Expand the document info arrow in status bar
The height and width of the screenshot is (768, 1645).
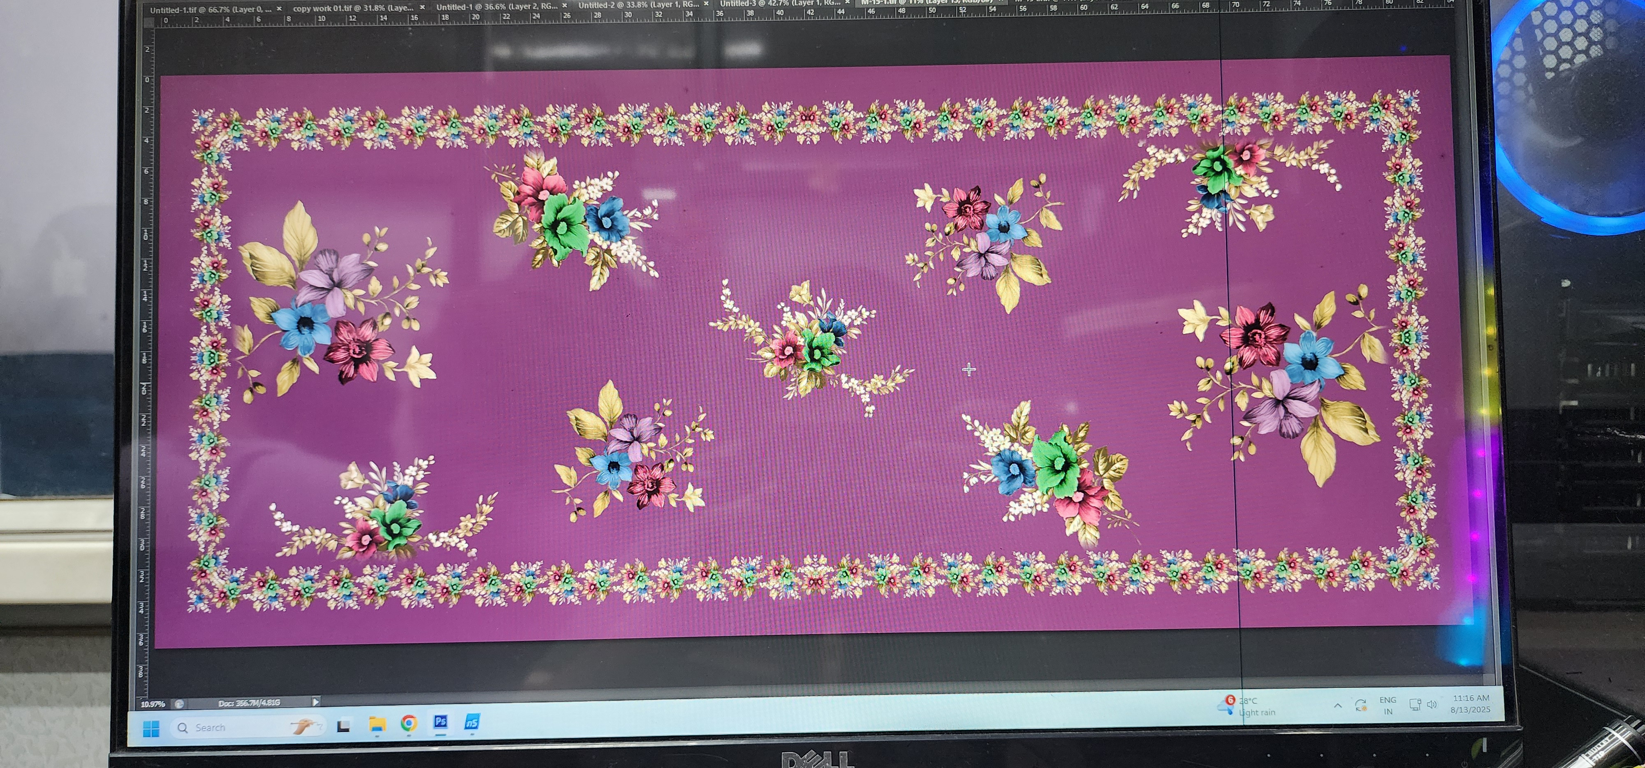(315, 702)
